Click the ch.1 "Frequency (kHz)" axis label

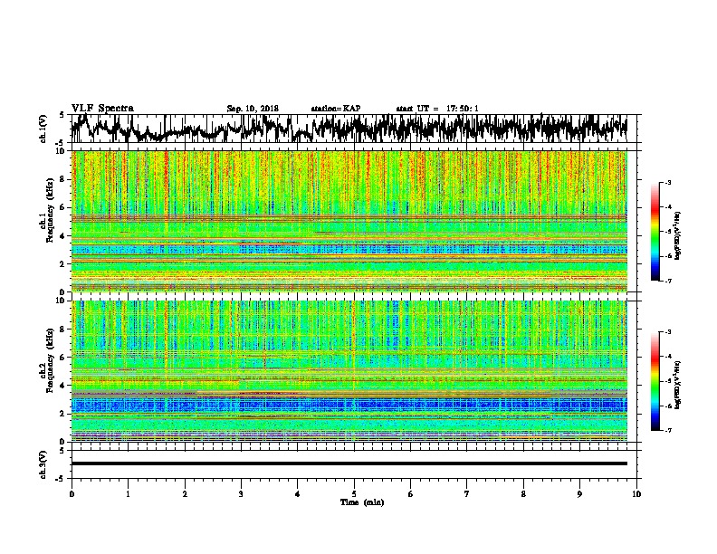[50, 211]
